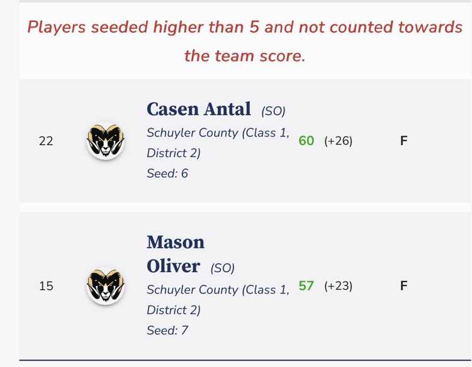Click the (SO) tag next to Antal
The image size is (472, 367).
tap(273, 111)
